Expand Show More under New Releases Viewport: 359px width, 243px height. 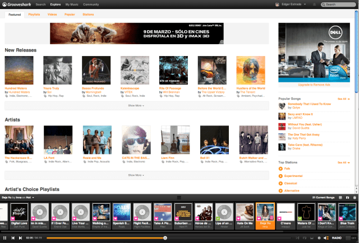(136, 105)
